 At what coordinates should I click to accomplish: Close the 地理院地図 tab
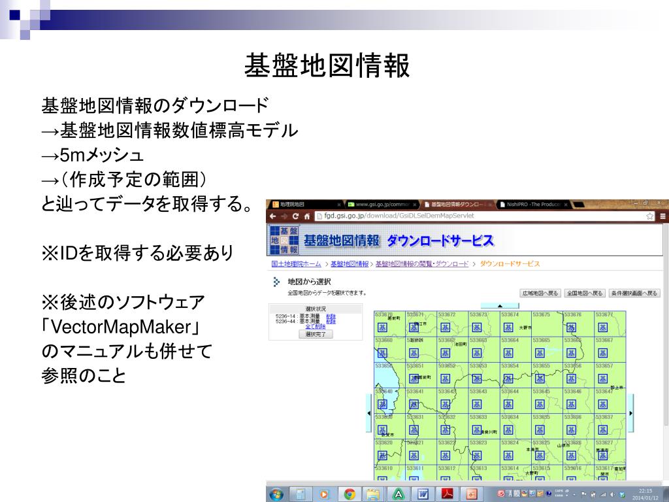[x=339, y=205]
